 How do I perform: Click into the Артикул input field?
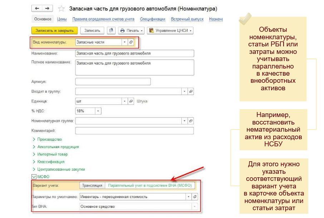click(113, 82)
